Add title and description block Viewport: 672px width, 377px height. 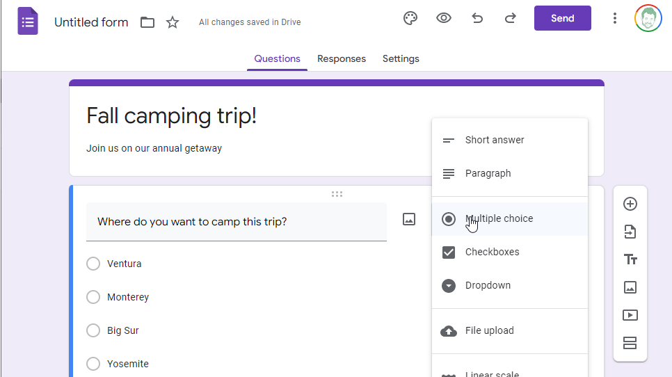pyautogui.click(x=630, y=259)
